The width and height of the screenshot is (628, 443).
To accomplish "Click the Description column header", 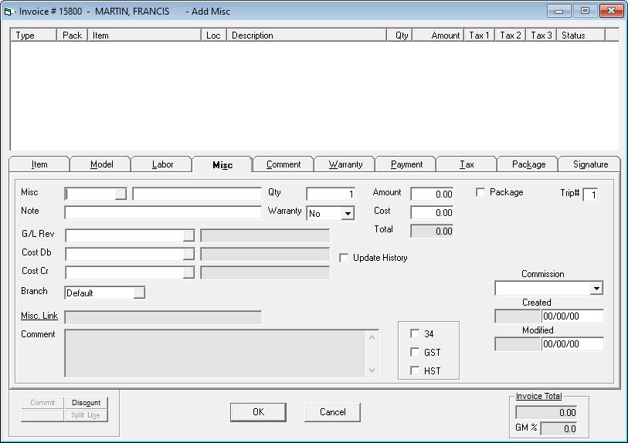I will point(307,36).
